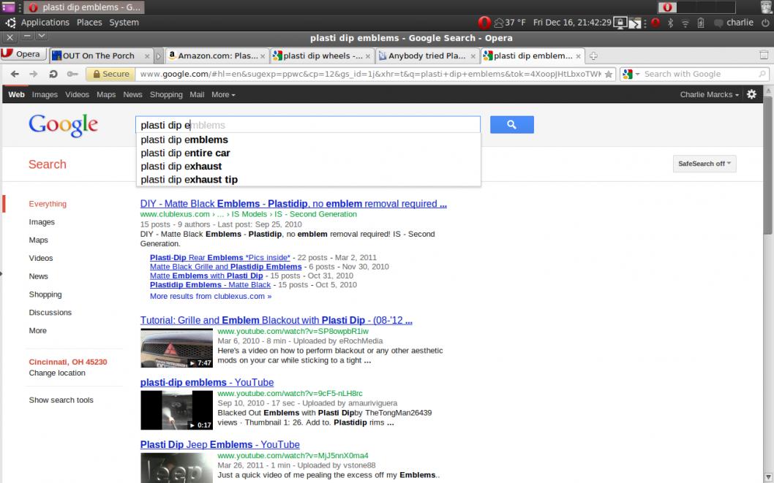Click the new tab plus icon
This screenshot has width=774, height=483.
593,56
